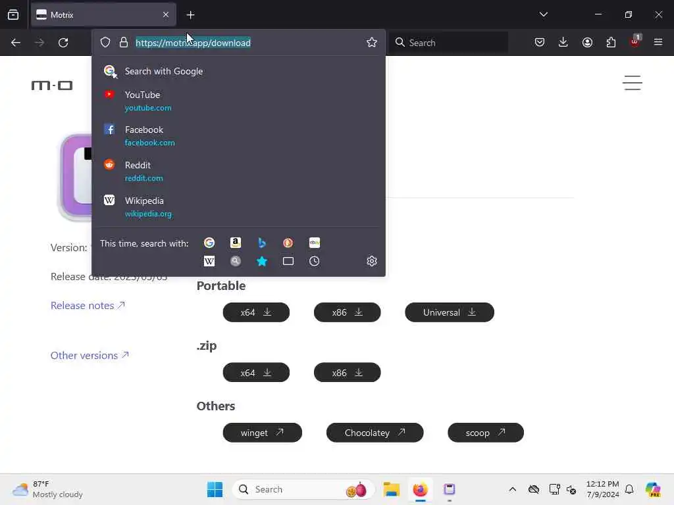Select the YouTube suggestion row
674x505 pixels.
tap(238, 101)
